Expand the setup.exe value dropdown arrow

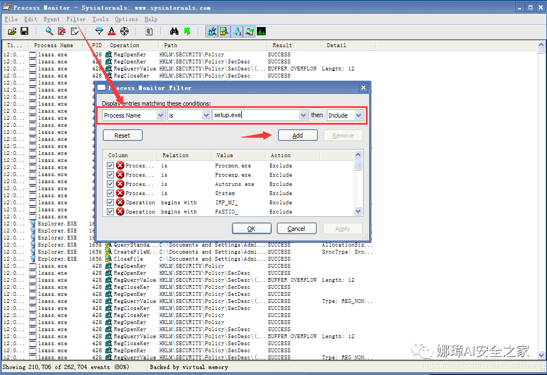(x=303, y=115)
